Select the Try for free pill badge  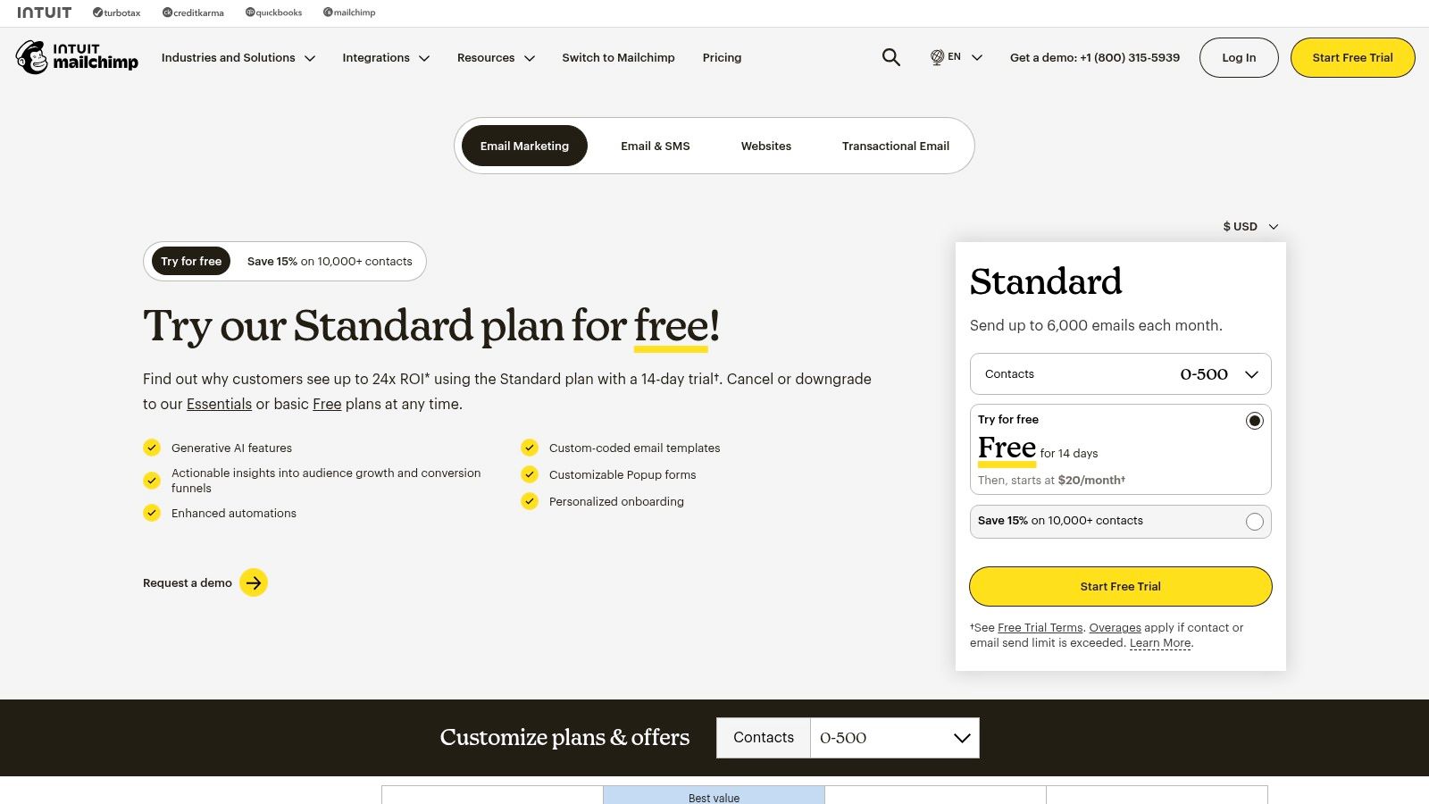(x=190, y=261)
